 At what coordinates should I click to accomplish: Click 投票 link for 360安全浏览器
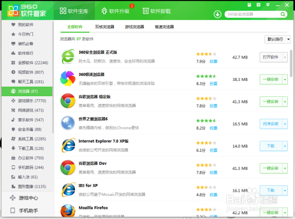click(214, 61)
